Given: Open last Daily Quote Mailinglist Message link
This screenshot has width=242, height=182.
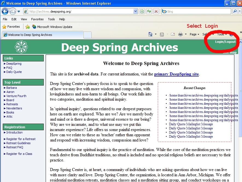Looking at the screenshot, I should tap(191, 136).
